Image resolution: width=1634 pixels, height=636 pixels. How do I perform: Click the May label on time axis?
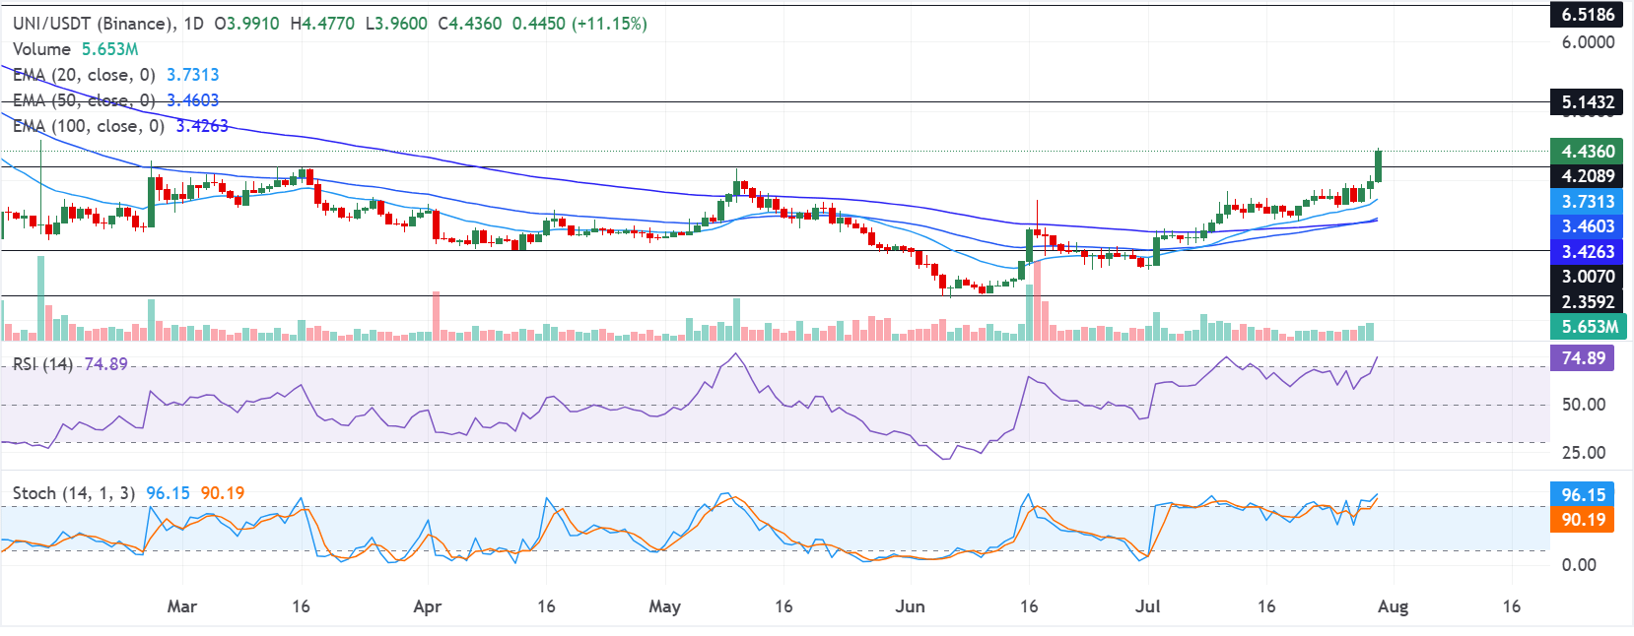click(664, 605)
